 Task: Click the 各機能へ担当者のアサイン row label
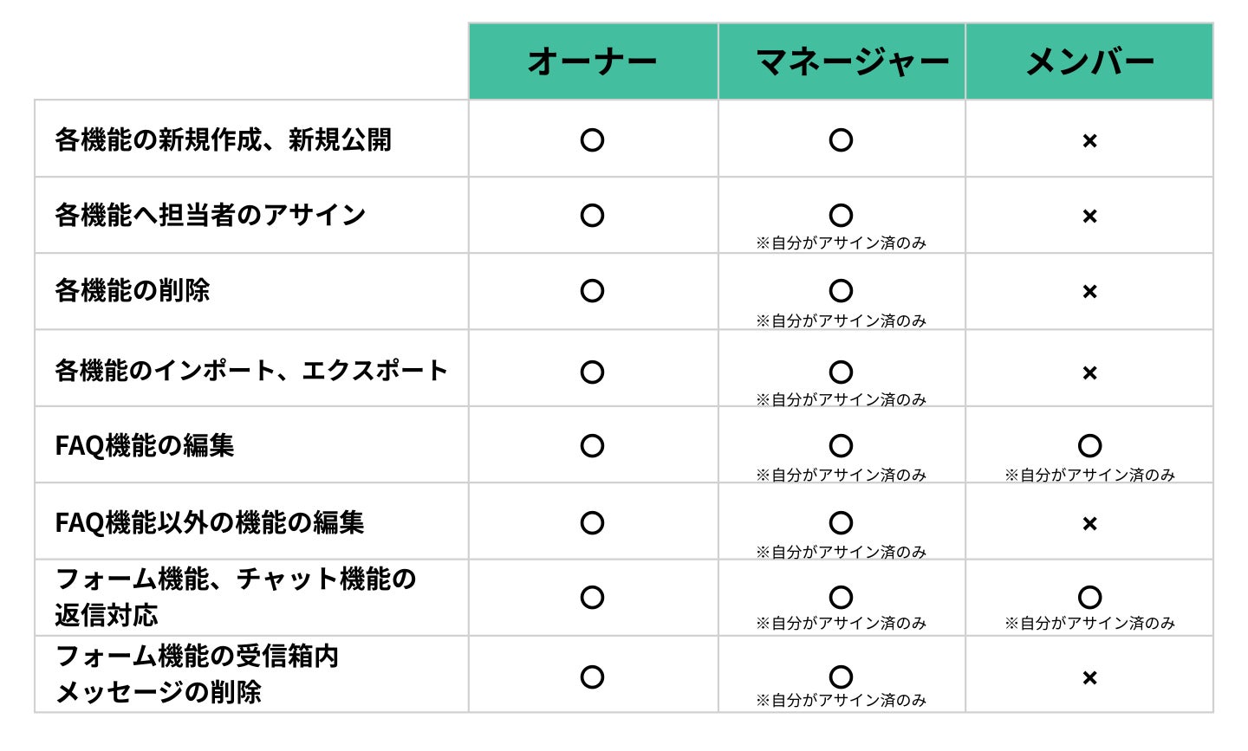pyautogui.click(x=211, y=216)
